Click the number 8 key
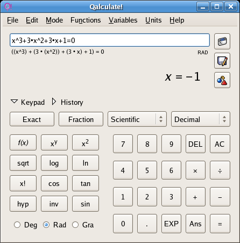 (147, 144)
